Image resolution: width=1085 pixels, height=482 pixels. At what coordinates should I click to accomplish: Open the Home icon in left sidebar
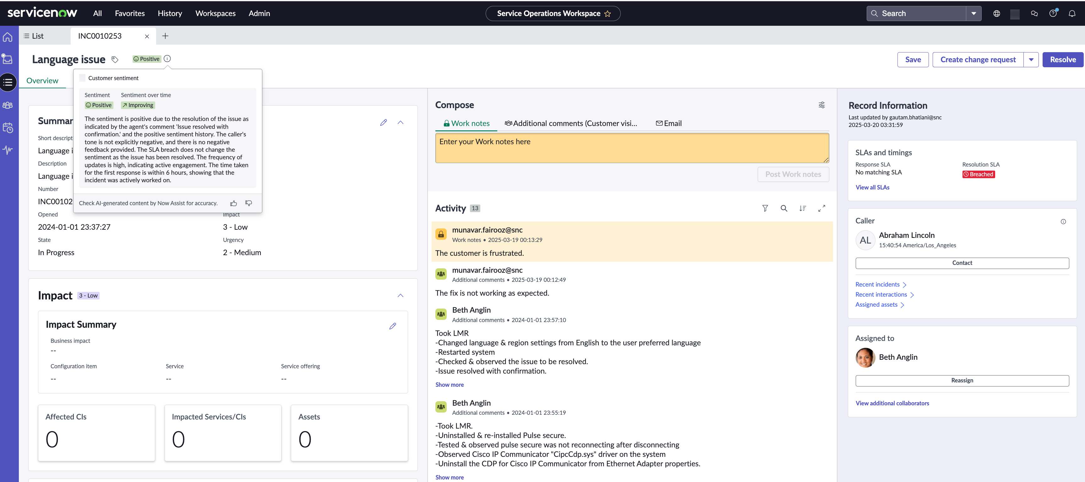[x=8, y=37]
